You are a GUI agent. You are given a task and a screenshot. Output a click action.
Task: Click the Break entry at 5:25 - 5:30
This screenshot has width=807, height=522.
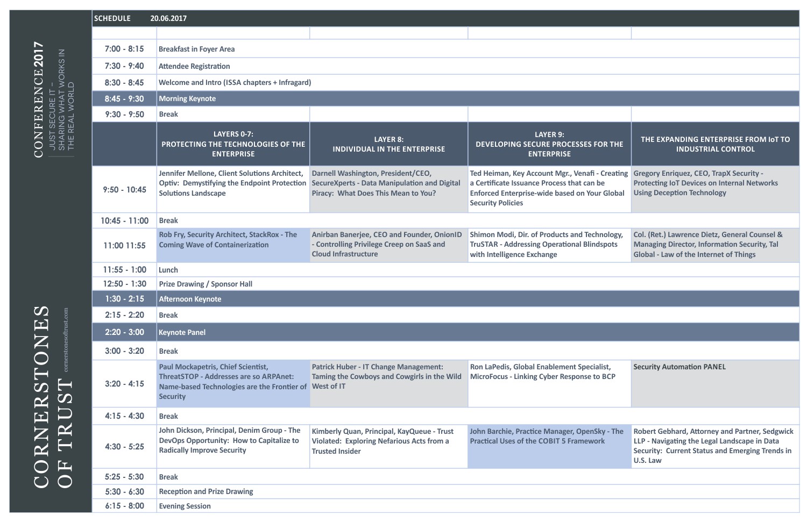pyautogui.click(x=168, y=477)
